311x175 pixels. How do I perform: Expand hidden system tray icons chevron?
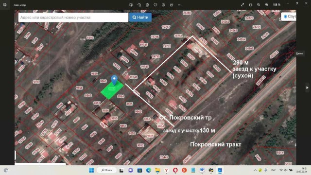tap(255, 170)
